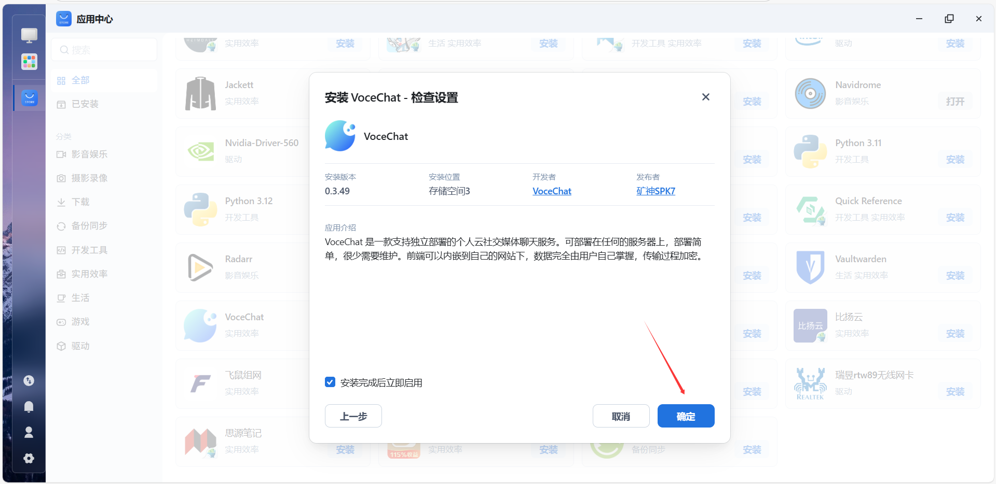This screenshot has height=484, width=996.
Task: Click 安装 button for Quick Reference
Action: tap(955, 218)
